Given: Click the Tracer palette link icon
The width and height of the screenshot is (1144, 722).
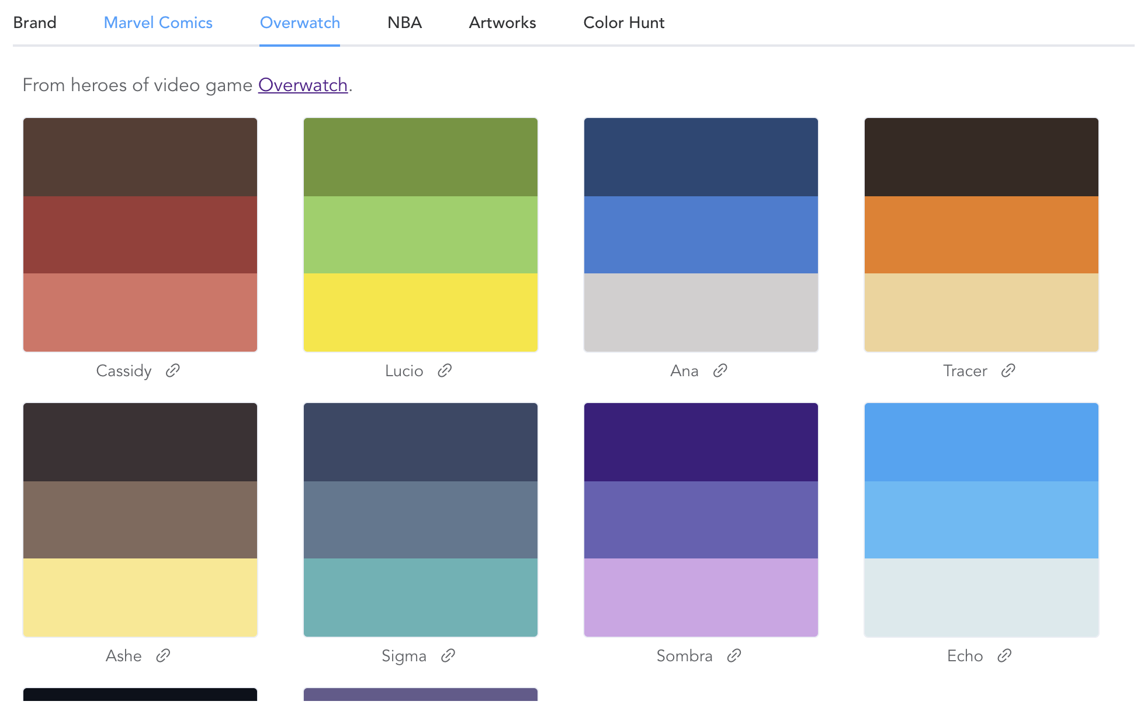Looking at the screenshot, I should click(x=1008, y=370).
